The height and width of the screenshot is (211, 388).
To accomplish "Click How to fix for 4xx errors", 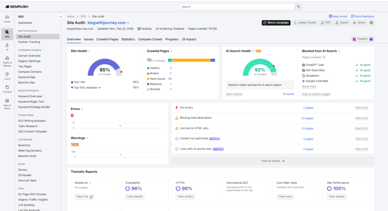I will 361,108.
